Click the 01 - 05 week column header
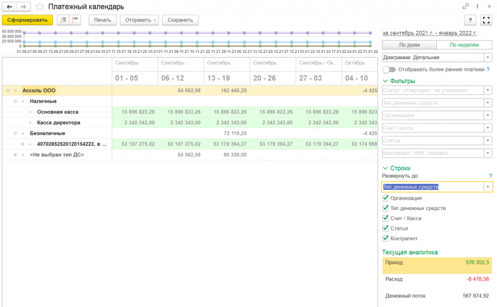The height and width of the screenshot is (307, 497). [x=135, y=78]
